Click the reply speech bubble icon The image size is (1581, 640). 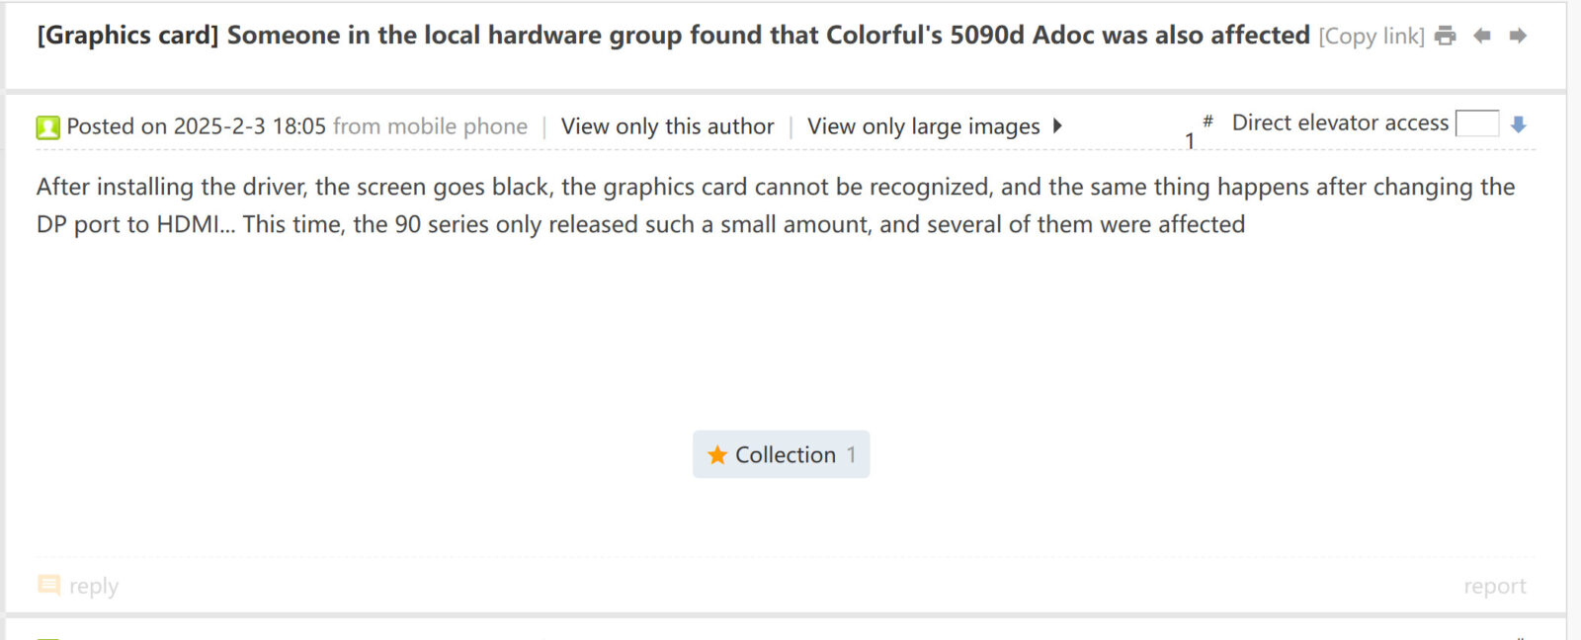click(48, 586)
